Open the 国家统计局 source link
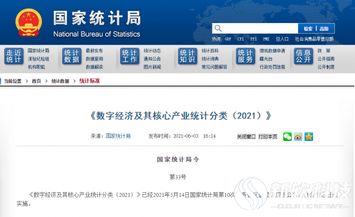 [x=118, y=136]
